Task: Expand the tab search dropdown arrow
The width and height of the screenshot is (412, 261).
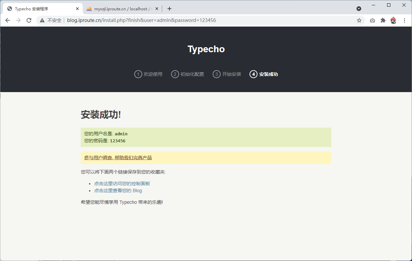Action: coord(359,9)
